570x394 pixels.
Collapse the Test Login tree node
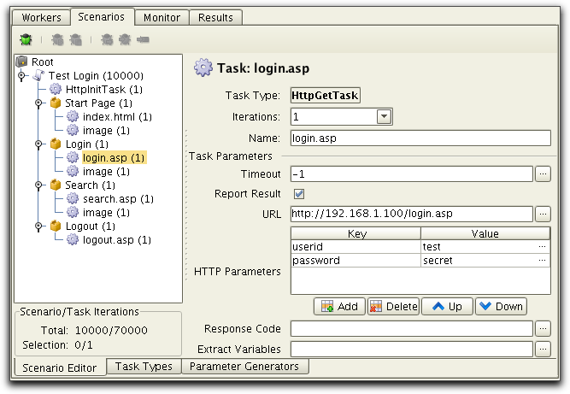[21, 75]
